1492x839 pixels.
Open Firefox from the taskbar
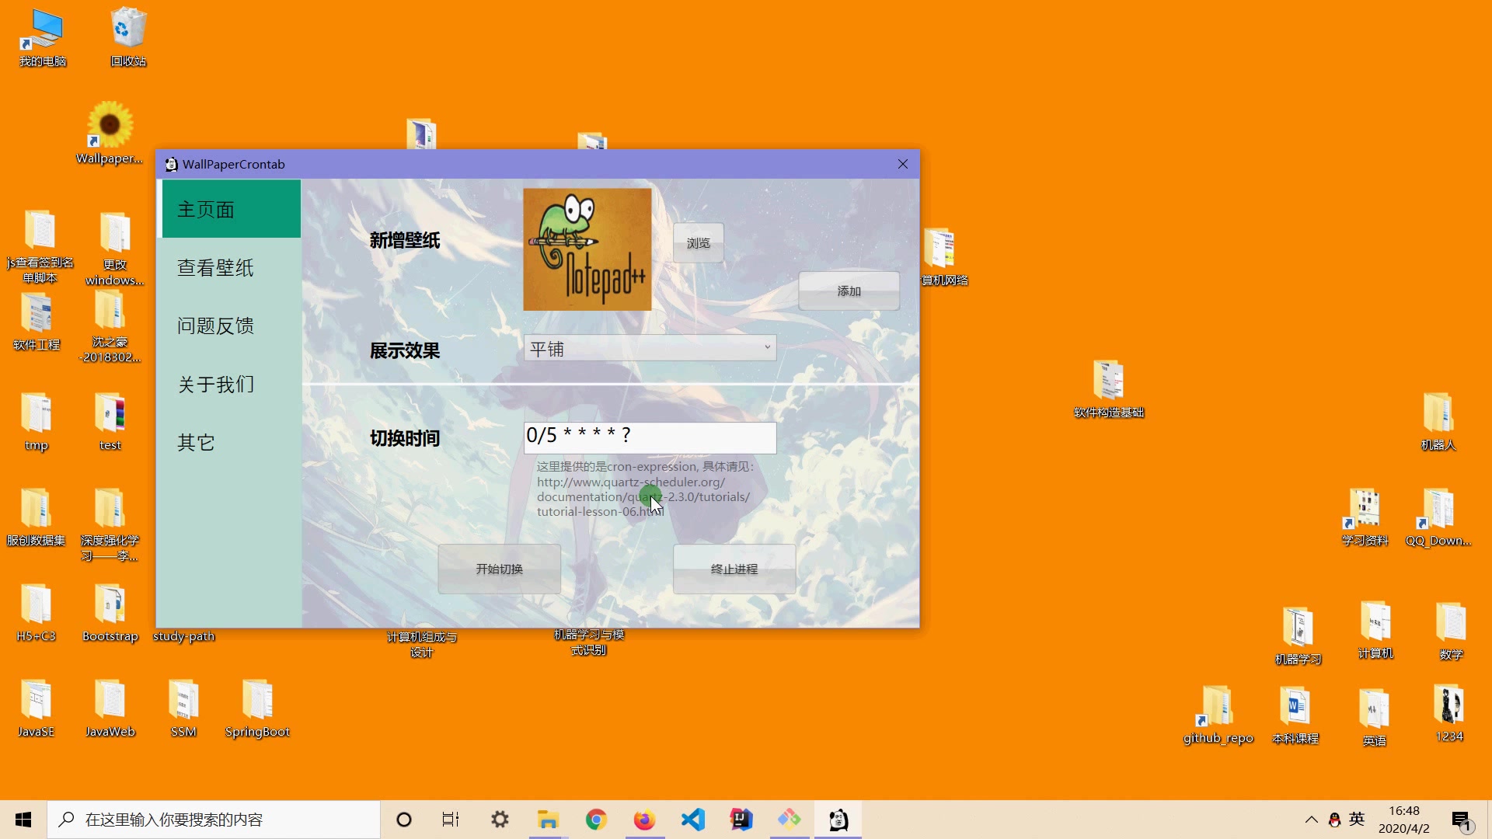click(x=644, y=820)
